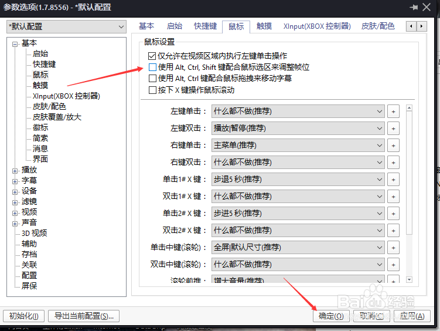The width and height of the screenshot is (440, 331).
Task: Open 双击中键(滚轮) action dropdown
Action: [x=298, y=265]
